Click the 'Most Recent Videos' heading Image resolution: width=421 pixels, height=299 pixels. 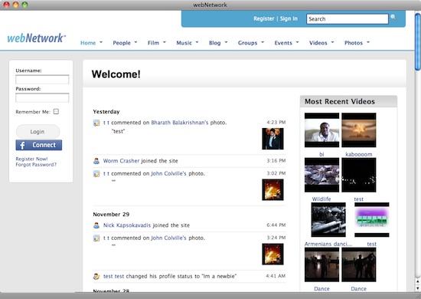[x=340, y=101]
